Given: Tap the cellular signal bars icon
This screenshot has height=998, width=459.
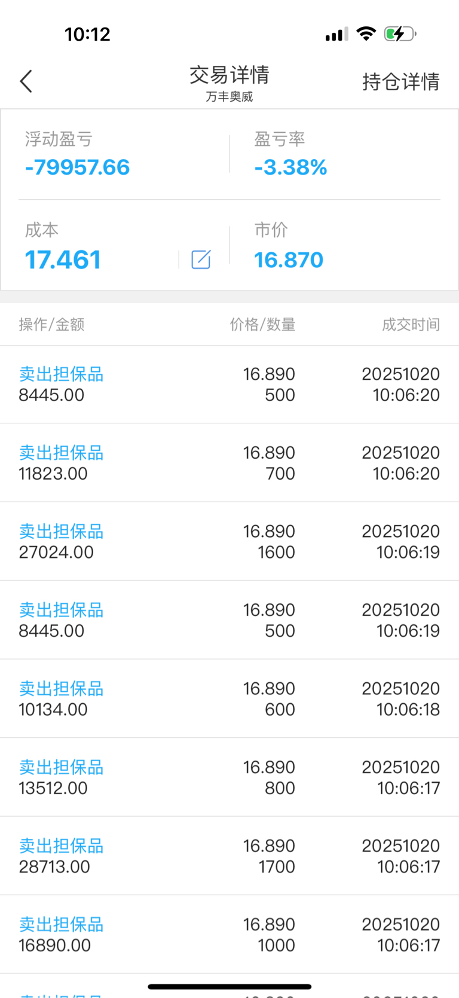Looking at the screenshot, I should (336, 34).
